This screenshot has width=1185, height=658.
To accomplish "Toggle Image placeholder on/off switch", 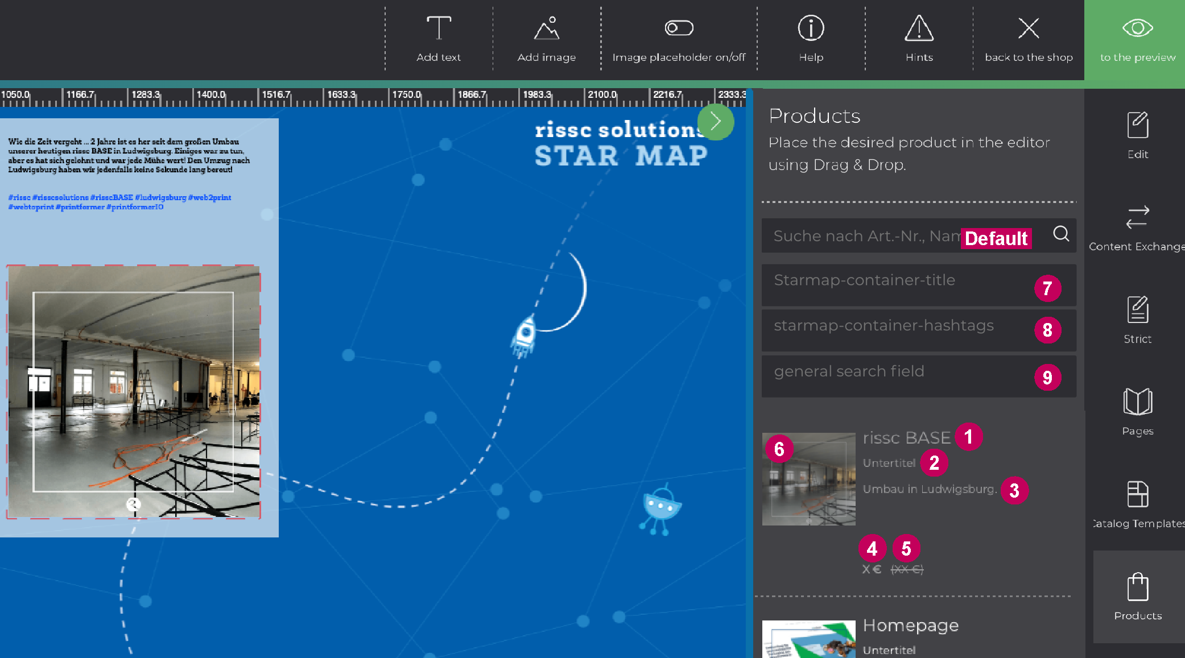I will 679,28.
